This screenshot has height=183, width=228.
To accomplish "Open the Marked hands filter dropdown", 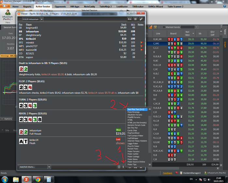I will click(x=197, y=27).
